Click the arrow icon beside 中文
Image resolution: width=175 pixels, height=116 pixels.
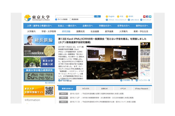coord(118,16)
